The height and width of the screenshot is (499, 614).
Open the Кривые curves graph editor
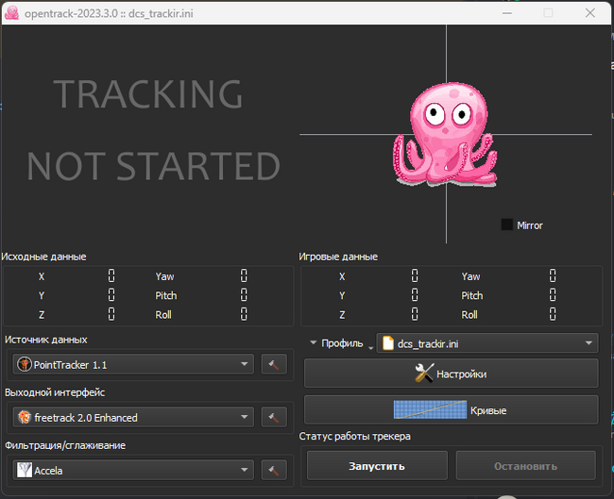click(451, 410)
